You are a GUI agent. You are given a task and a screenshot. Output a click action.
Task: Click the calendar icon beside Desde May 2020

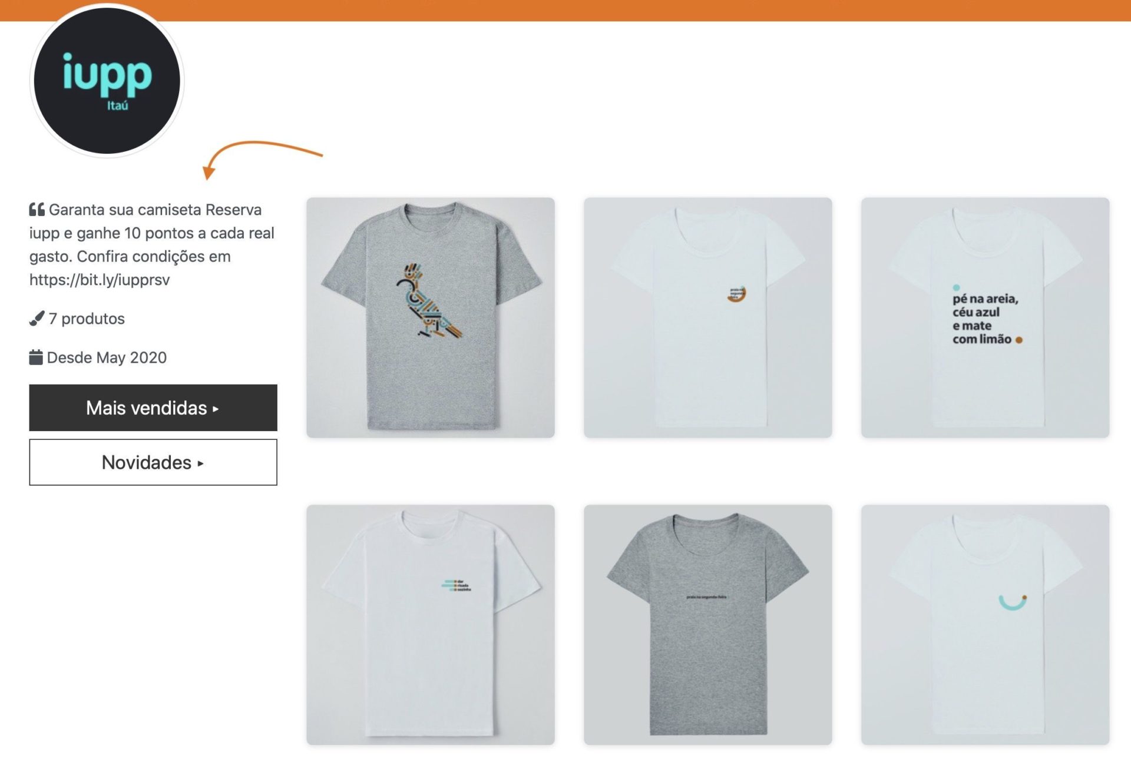(x=36, y=357)
